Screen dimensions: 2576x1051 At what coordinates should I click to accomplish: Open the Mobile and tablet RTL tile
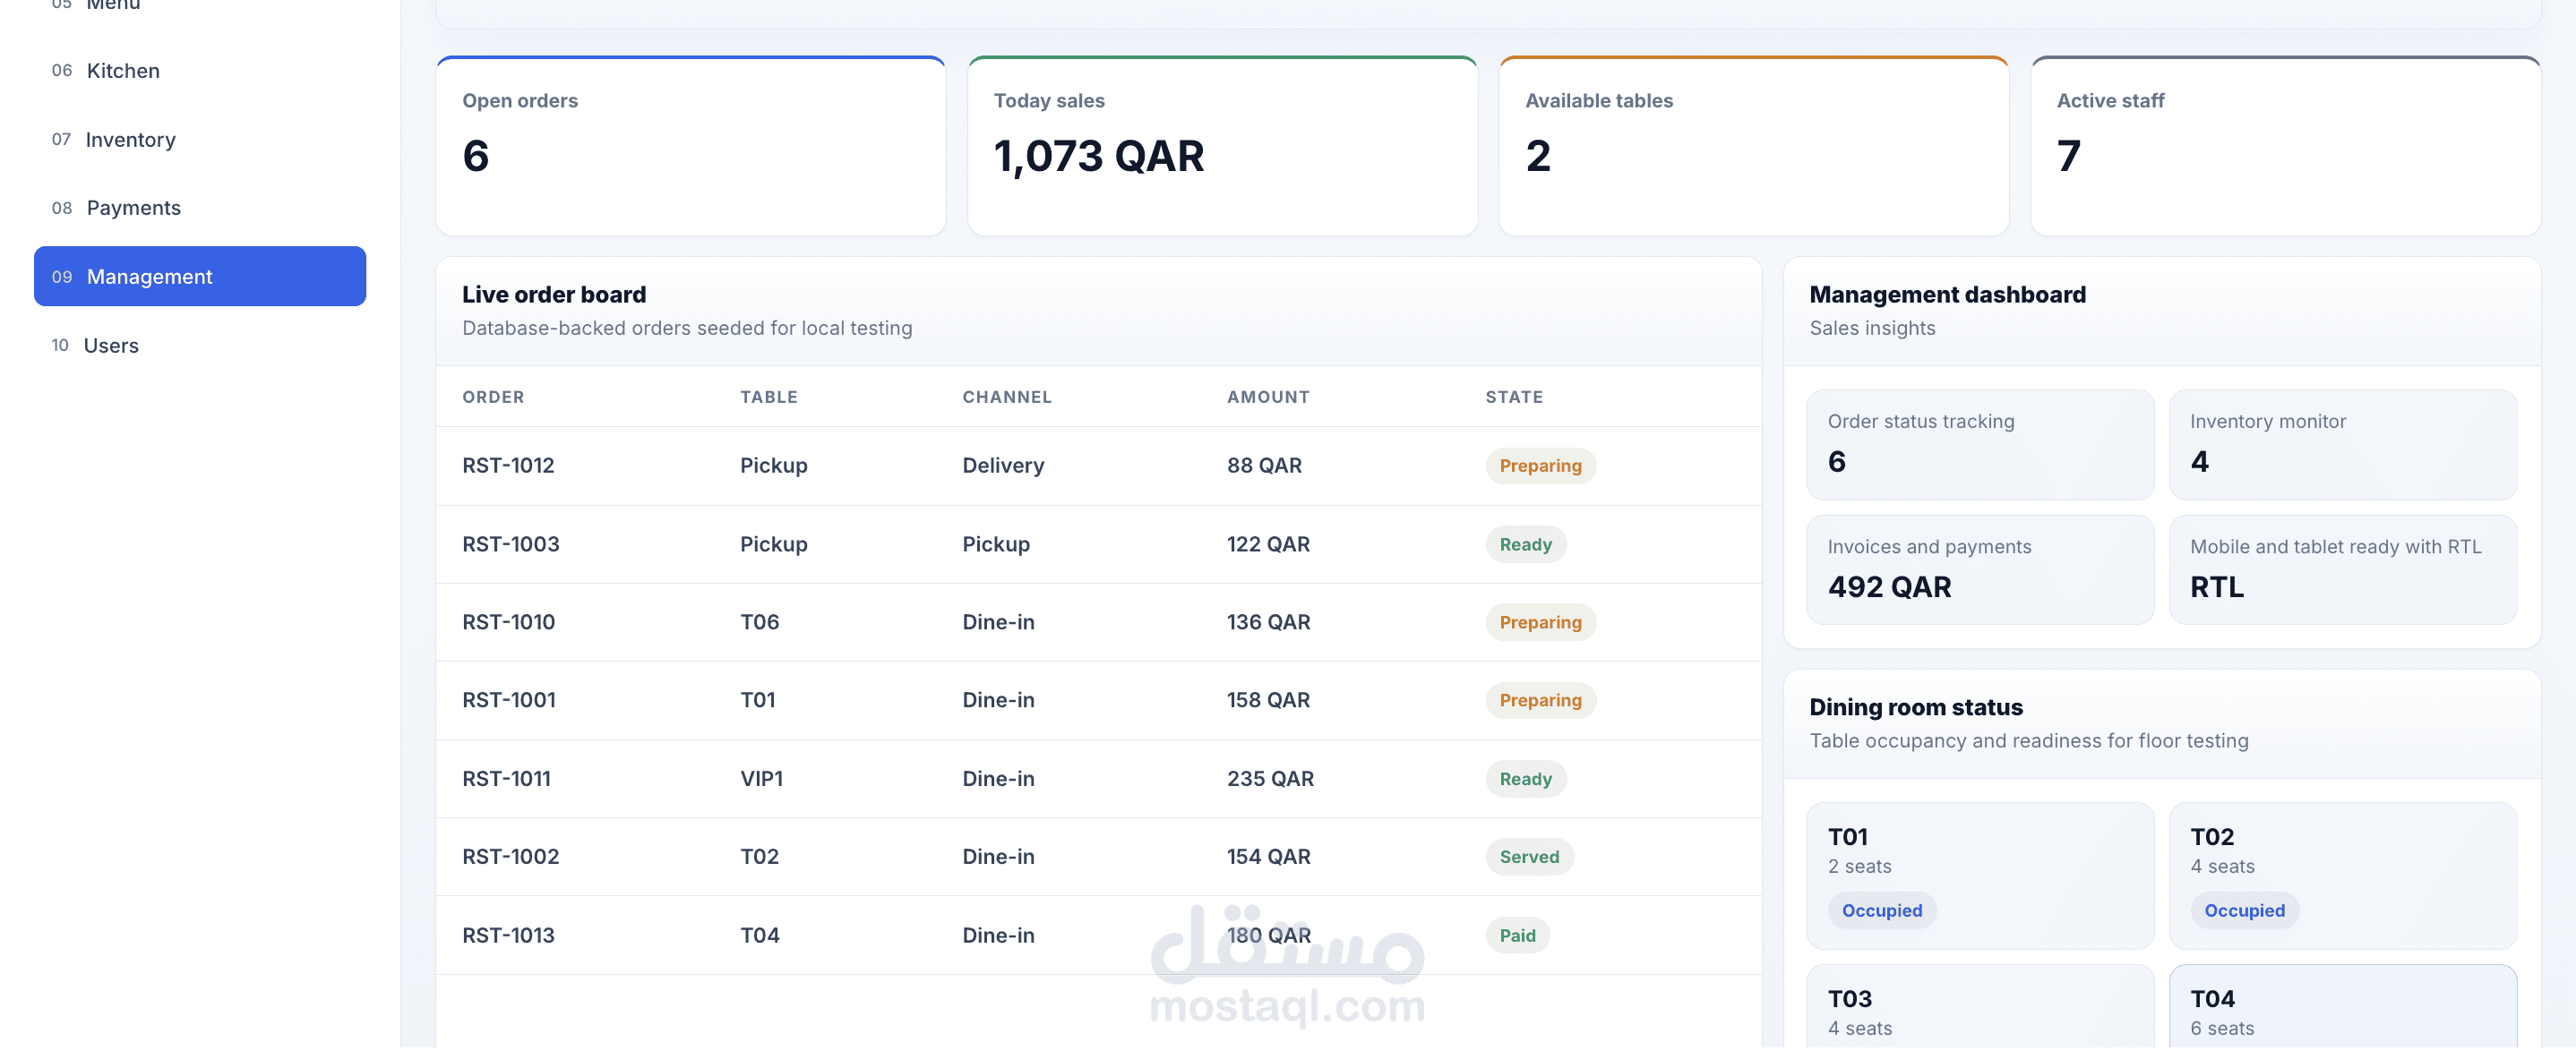click(2342, 569)
